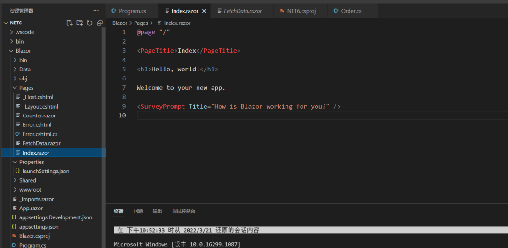Expand the Shared folder
Screen dimensions: 508x248
(15, 180)
